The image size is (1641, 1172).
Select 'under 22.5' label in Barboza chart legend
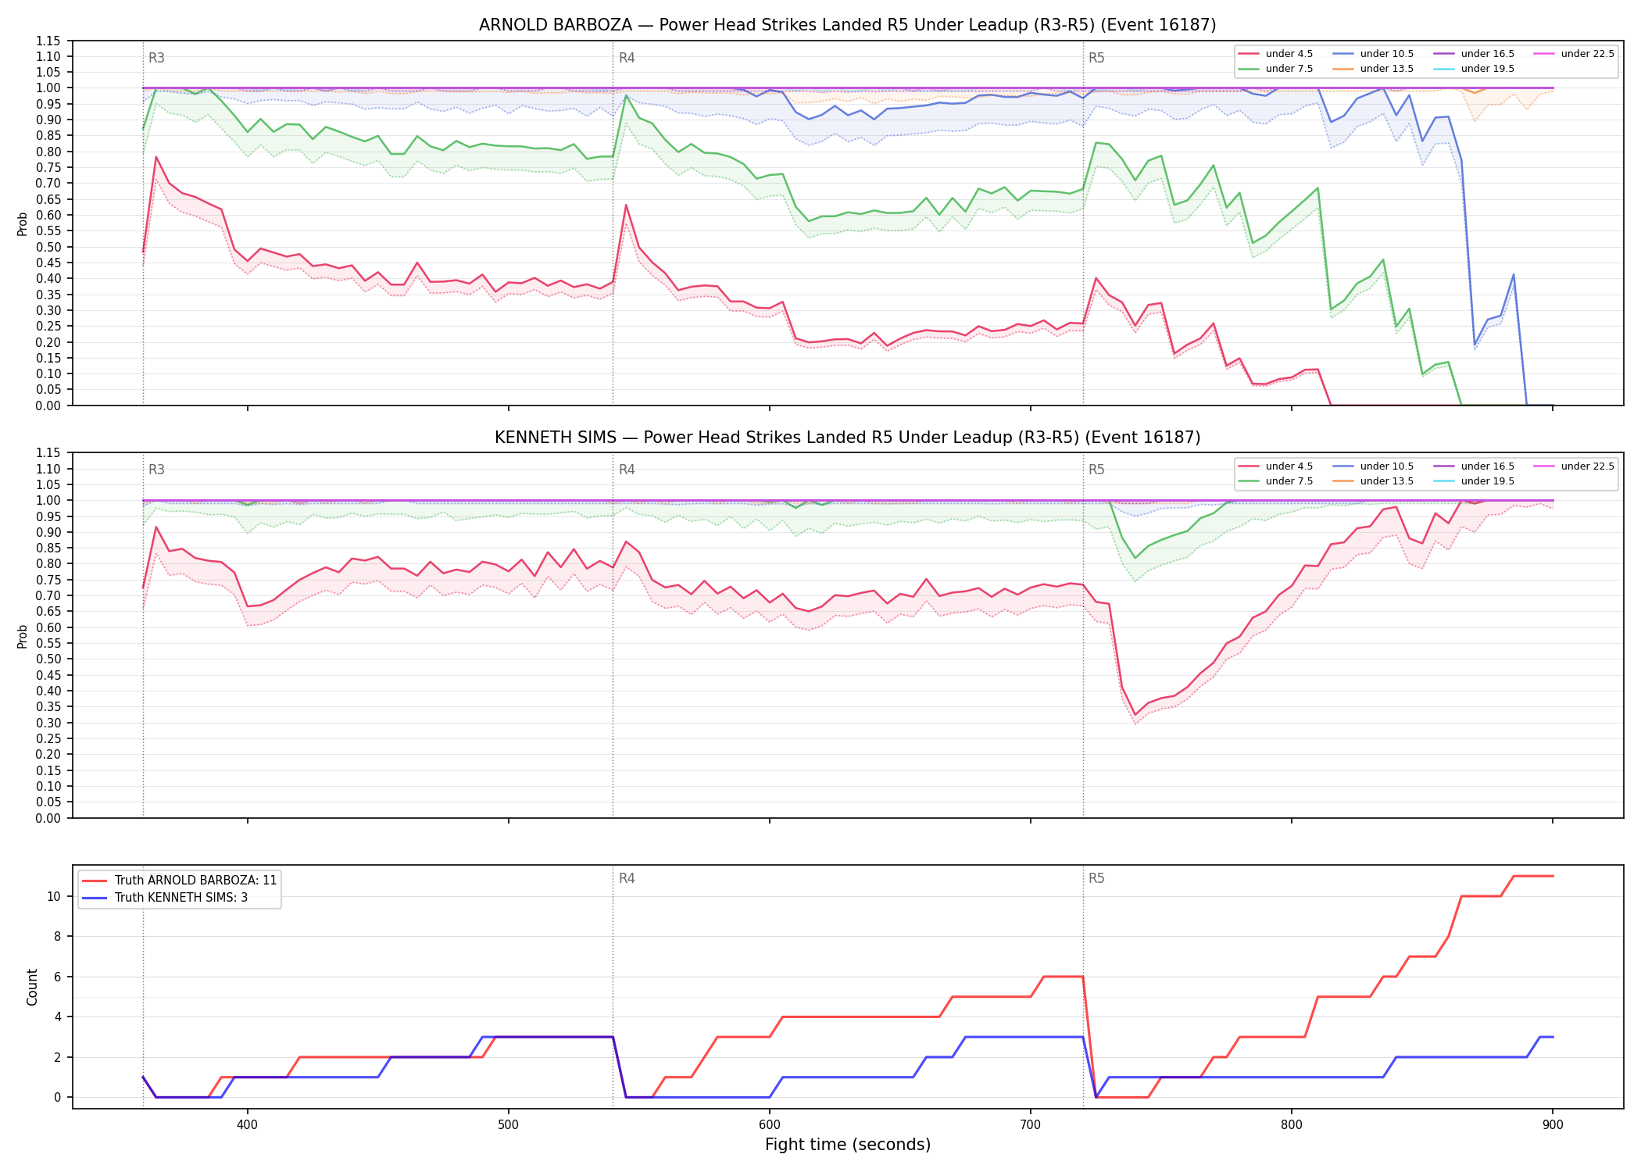[x=1588, y=54]
